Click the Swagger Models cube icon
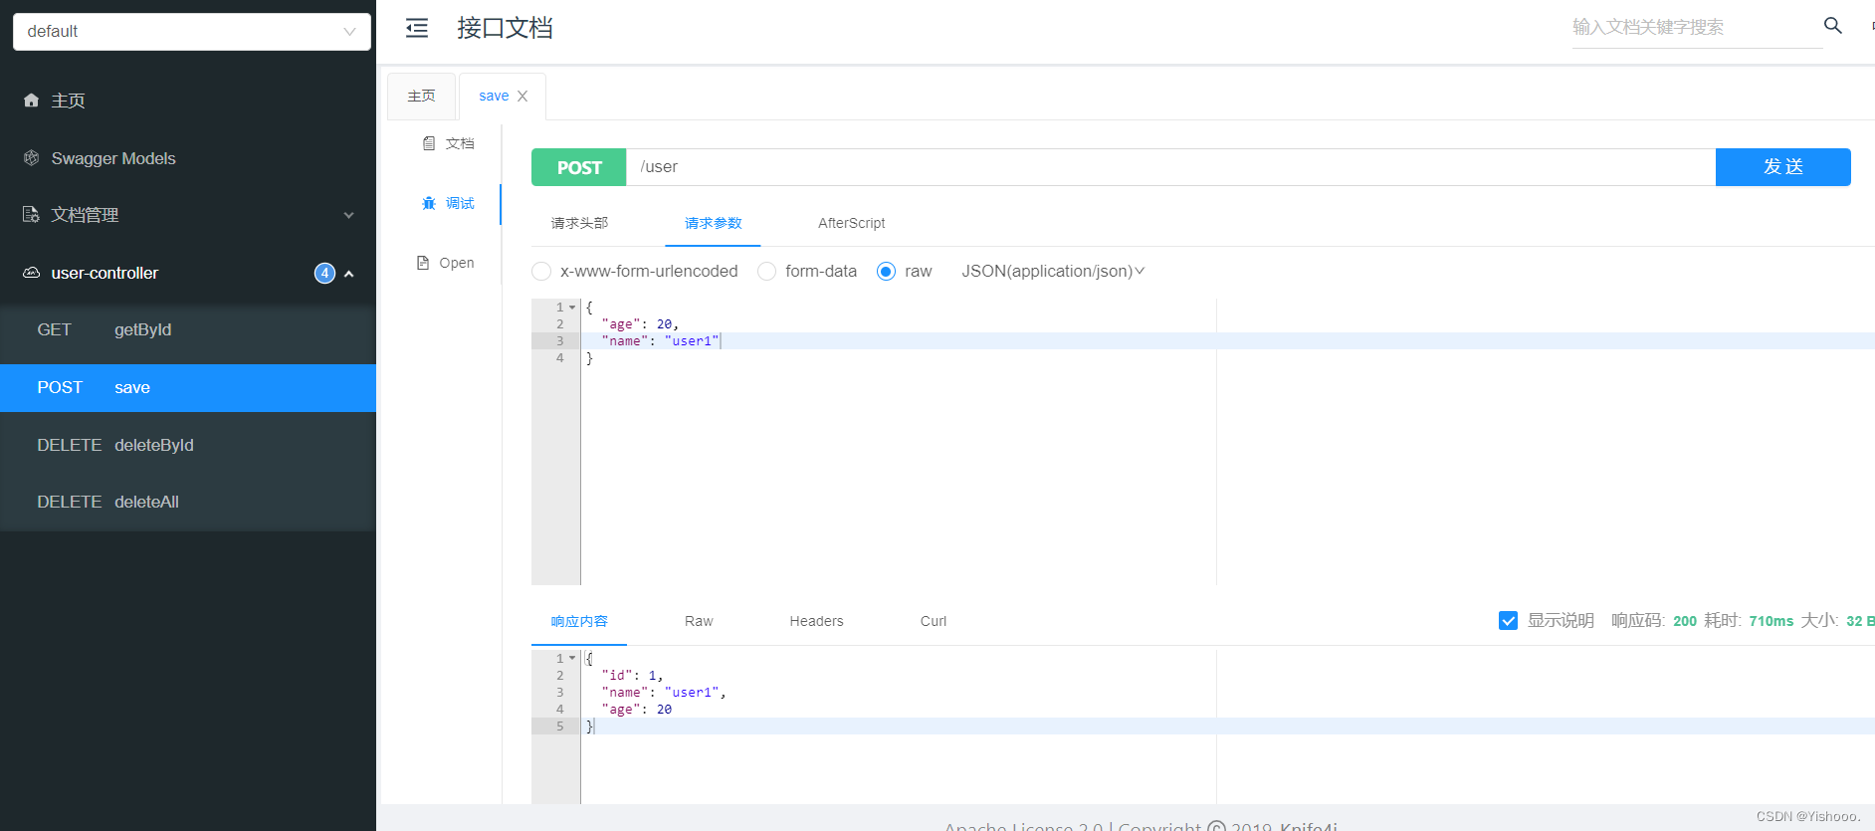The height and width of the screenshot is (831, 1875). 32,158
